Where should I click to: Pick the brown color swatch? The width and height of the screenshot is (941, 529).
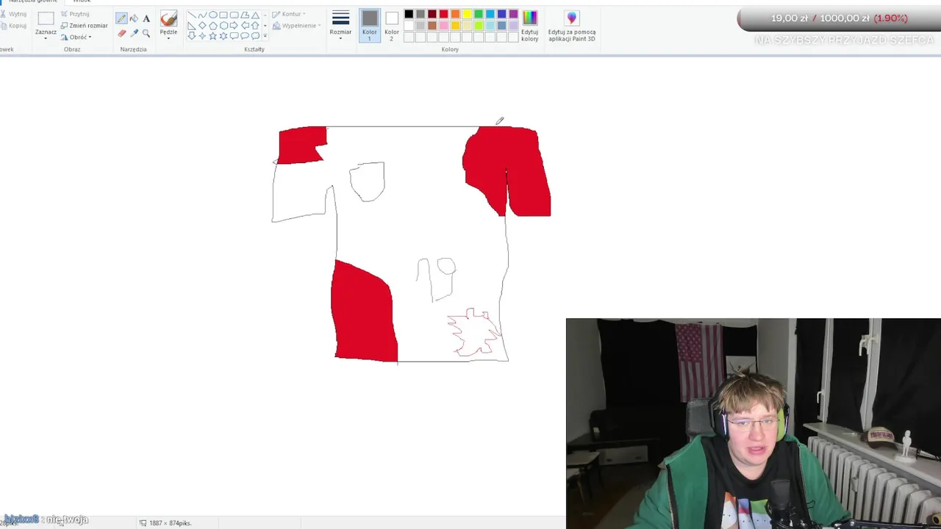432,26
